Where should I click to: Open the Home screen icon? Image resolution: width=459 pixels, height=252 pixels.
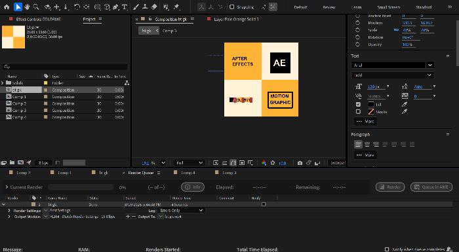tap(7, 7)
